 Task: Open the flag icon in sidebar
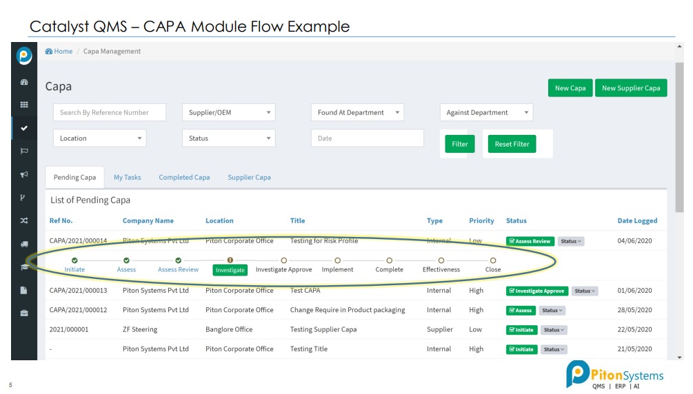[x=24, y=151]
